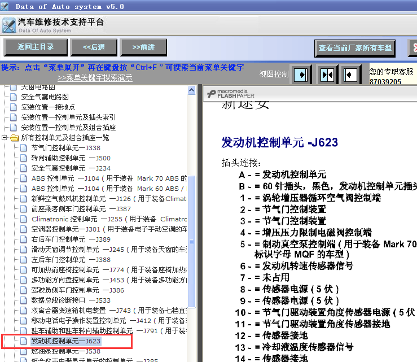This screenshot has width=417, height=362.
Task: Click document icon beside 发动机控制单元—J623
Action: (x=24, y=341)
